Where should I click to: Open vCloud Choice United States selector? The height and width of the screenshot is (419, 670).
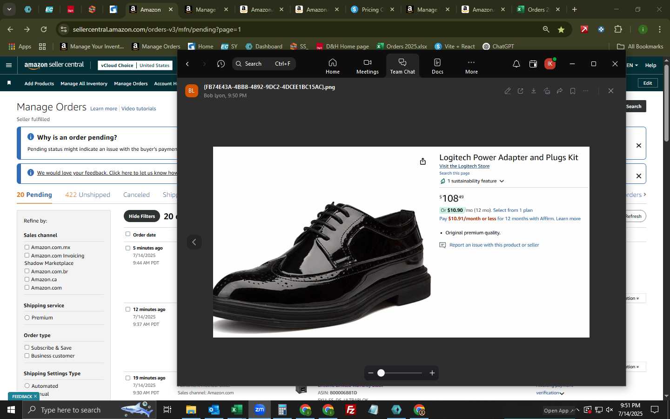tap(135, 65)
